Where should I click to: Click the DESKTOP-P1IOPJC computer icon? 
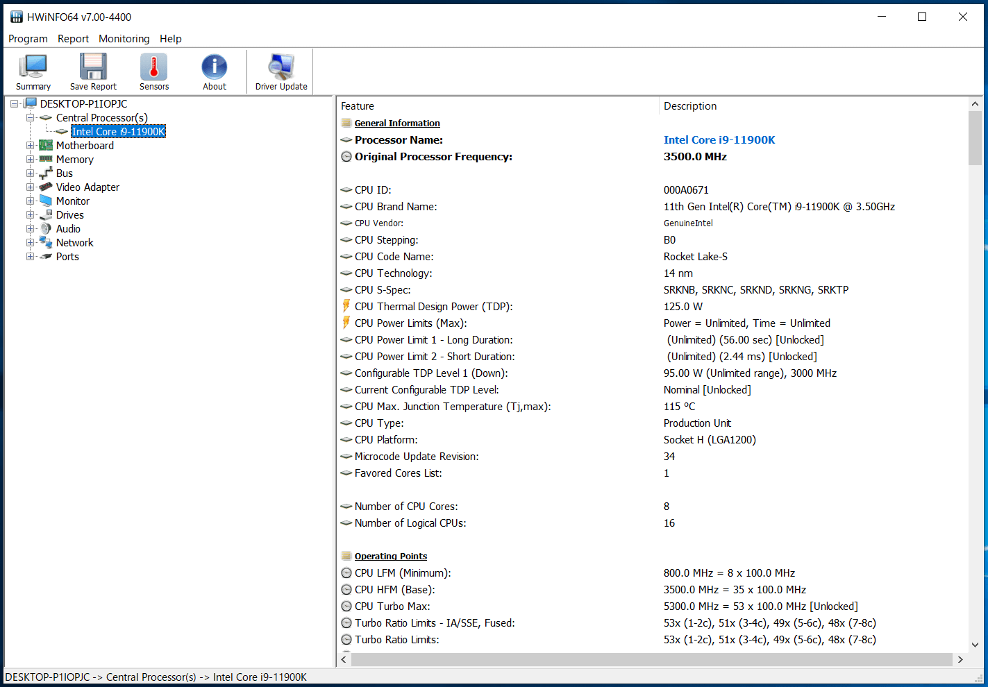[31, 103]
